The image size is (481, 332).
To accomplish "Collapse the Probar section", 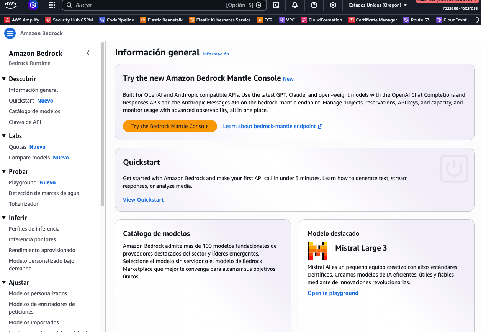I will coord(4,171).
